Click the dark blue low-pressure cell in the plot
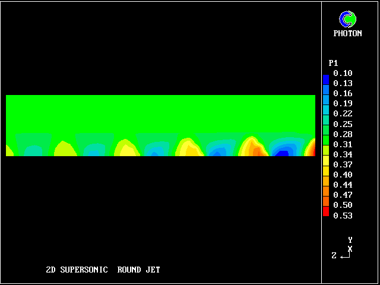This screenshot has width=380, height=285. click(x=283, y=154)
